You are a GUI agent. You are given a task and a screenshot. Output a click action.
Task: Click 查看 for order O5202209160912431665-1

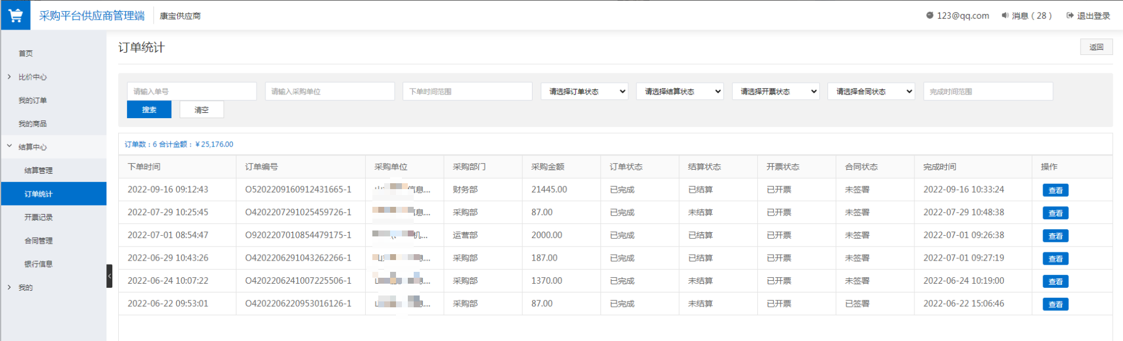point(1056,190)
